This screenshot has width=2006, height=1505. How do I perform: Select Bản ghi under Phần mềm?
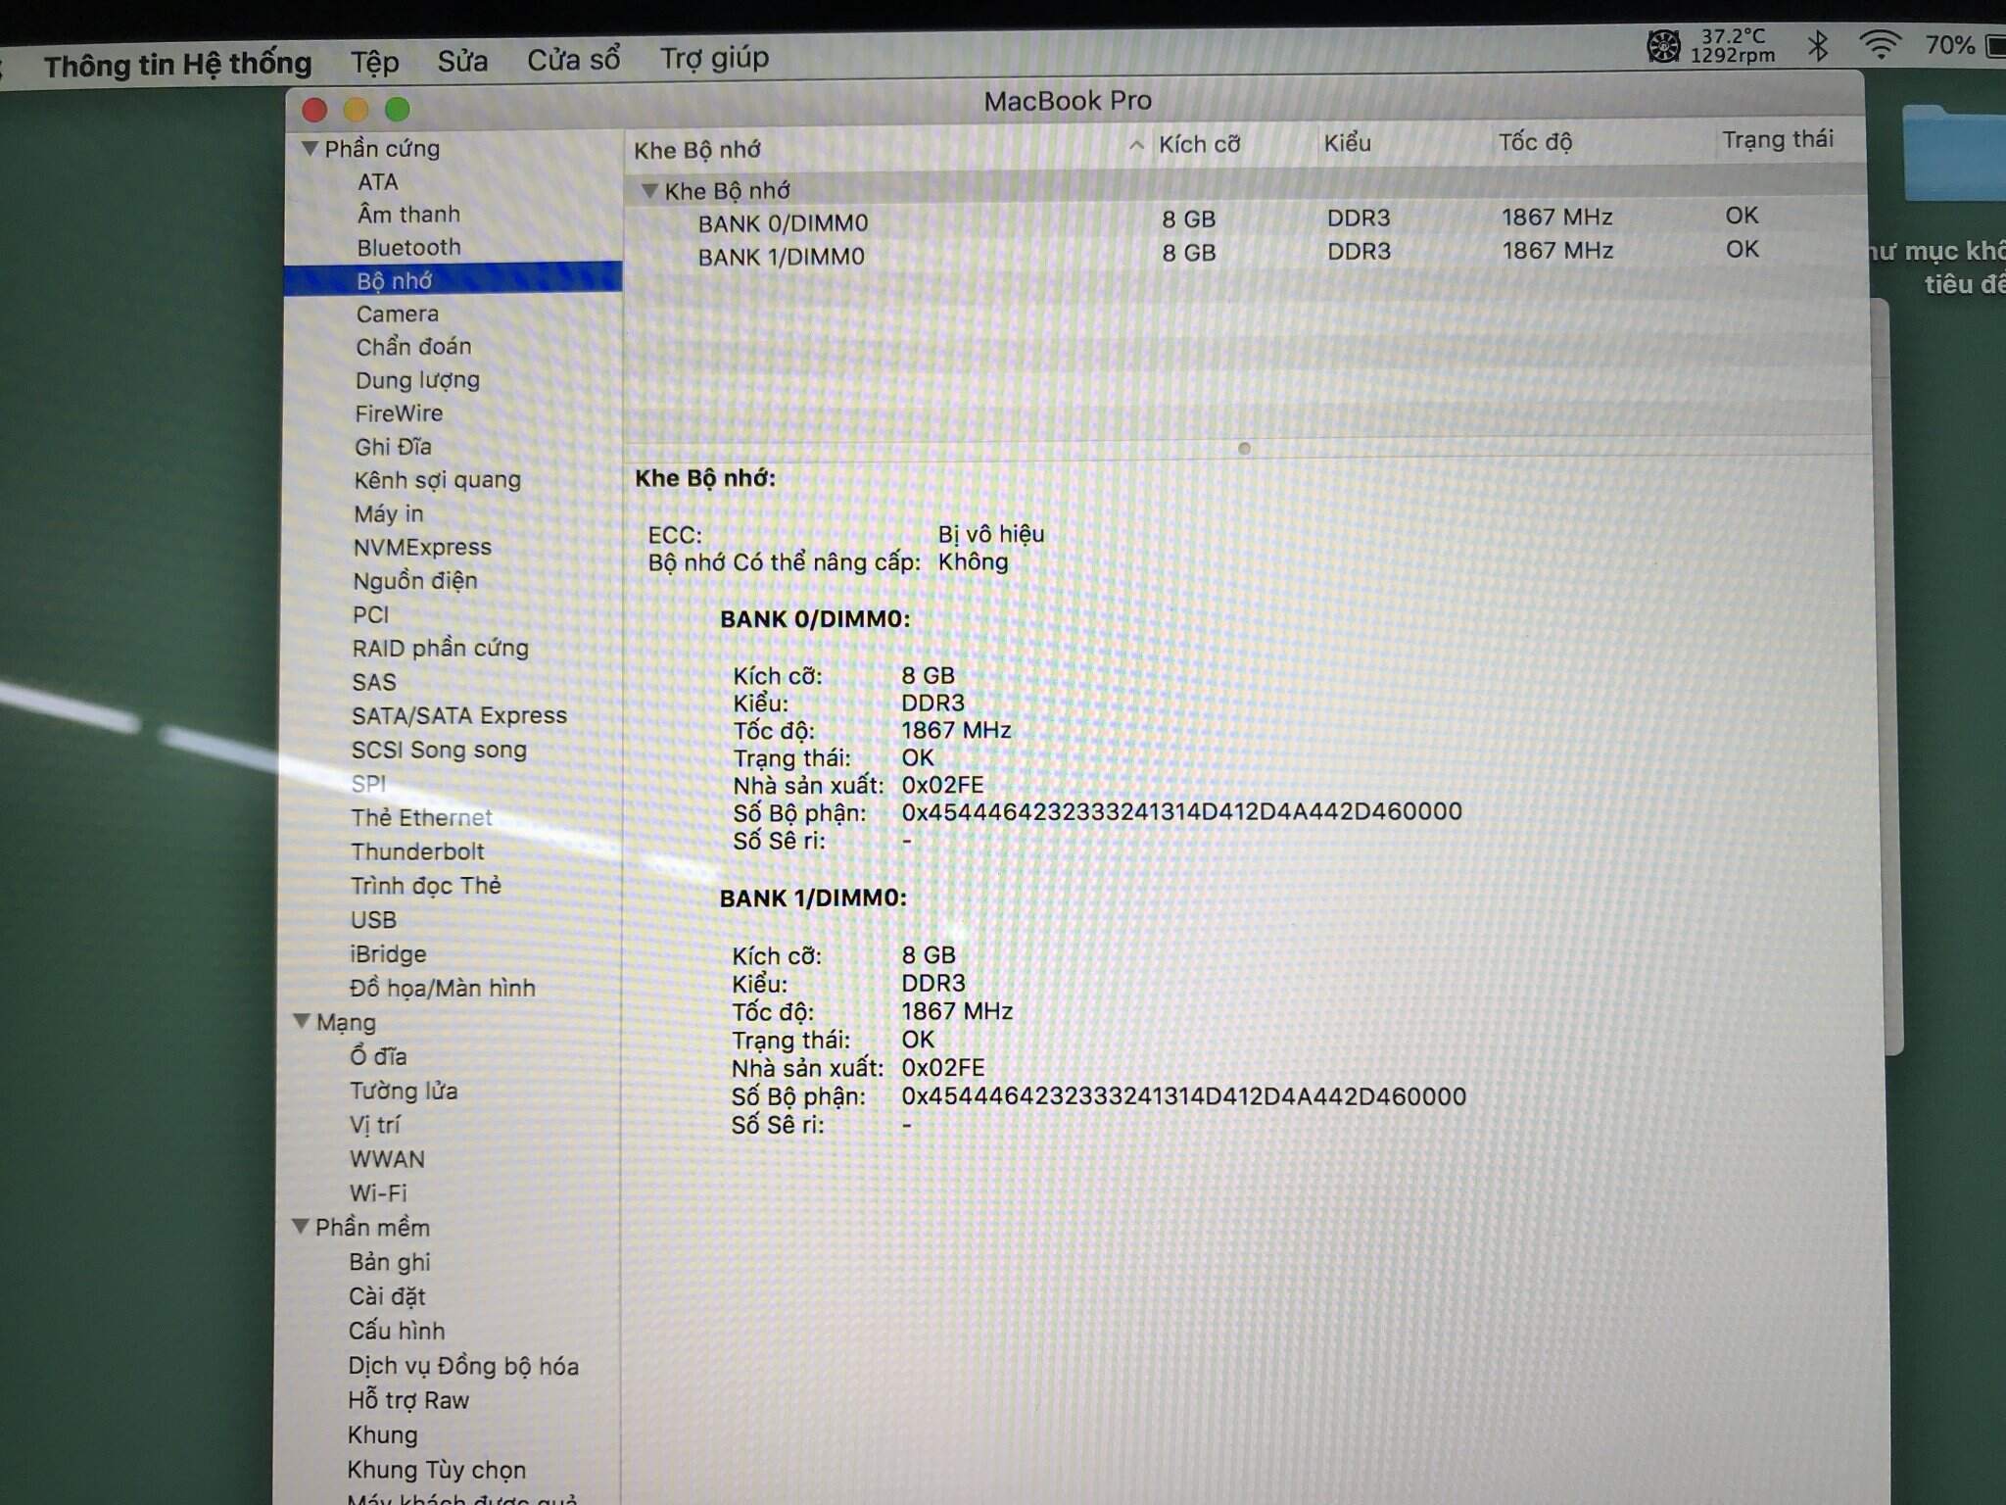pos(389,1262)
